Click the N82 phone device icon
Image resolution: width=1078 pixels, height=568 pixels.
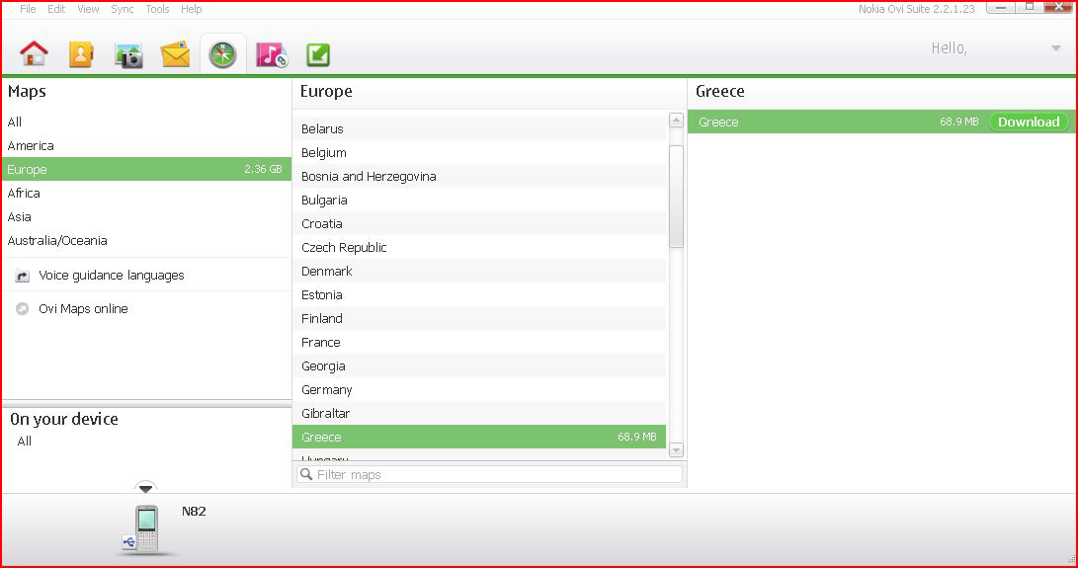146,528
